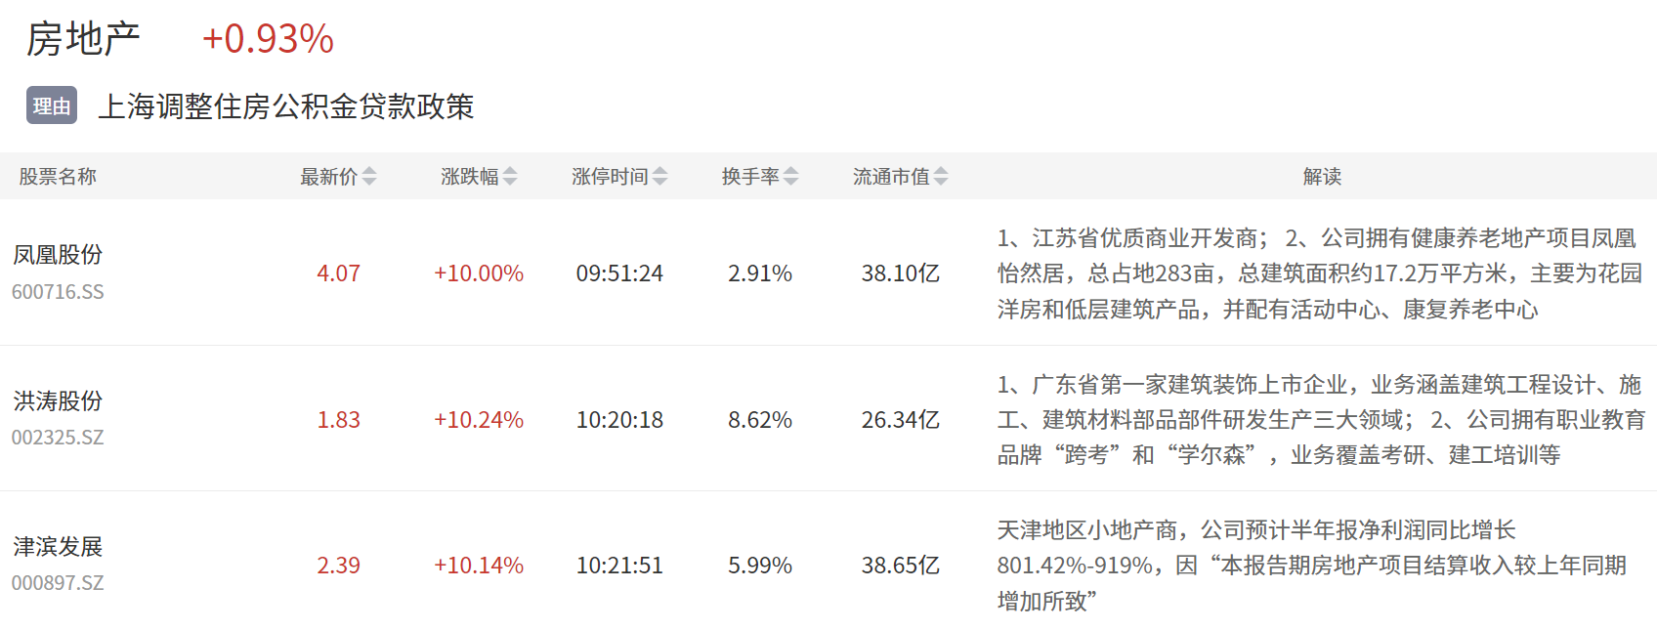Click the +0.93% sector change figure
1657x630 pixels.
click(268, 39)
